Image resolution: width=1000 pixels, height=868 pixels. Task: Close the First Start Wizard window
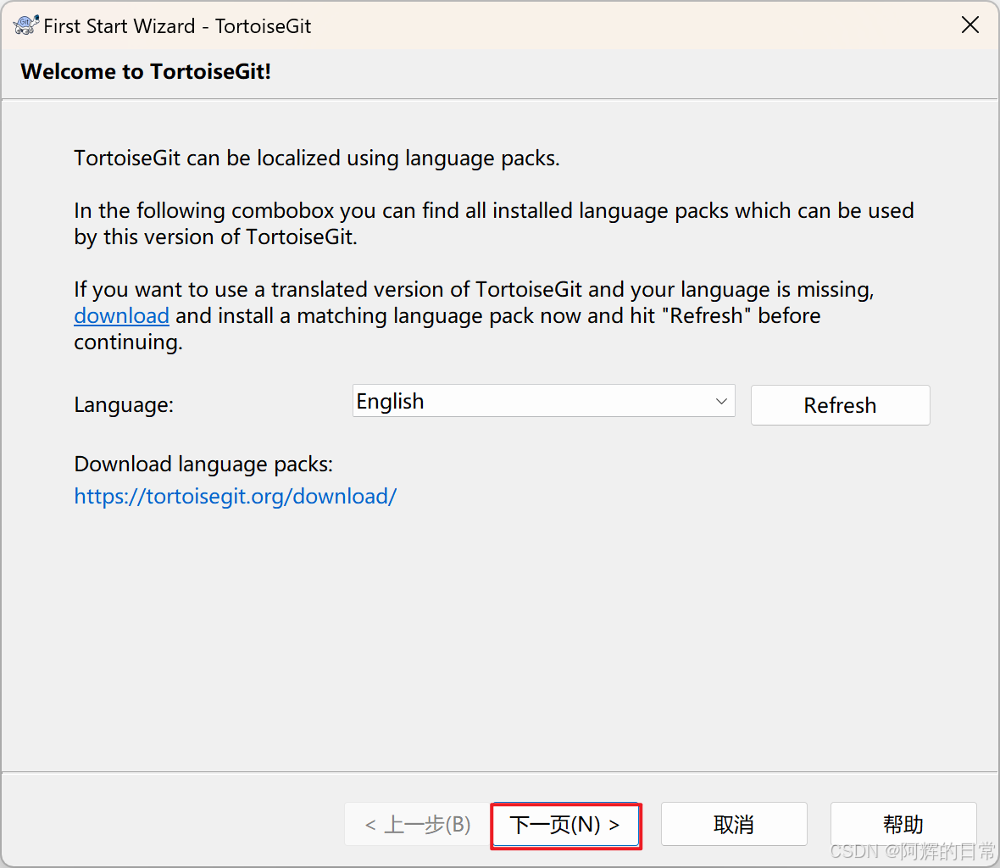pos(970,25)
